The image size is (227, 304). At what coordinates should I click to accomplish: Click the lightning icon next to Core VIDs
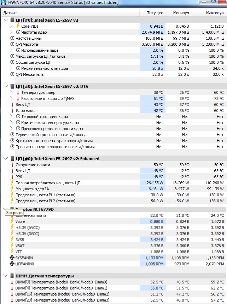pos(18,26)
